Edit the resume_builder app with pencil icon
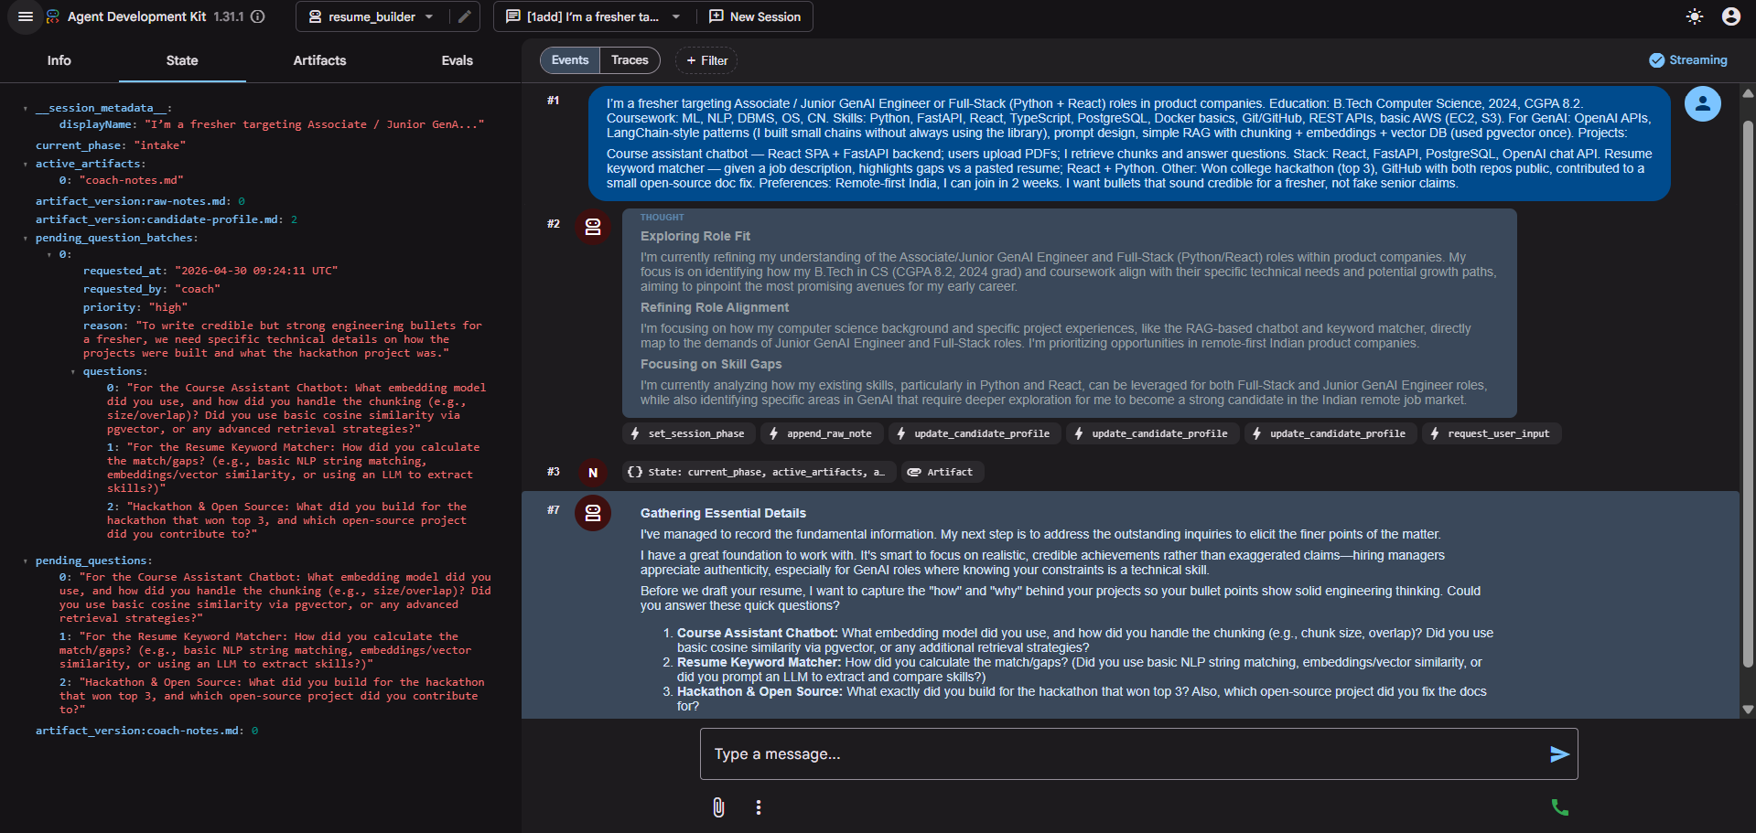Image resolution: width=1756 pixels, height=833 pixels. click(x=465, y=16)
